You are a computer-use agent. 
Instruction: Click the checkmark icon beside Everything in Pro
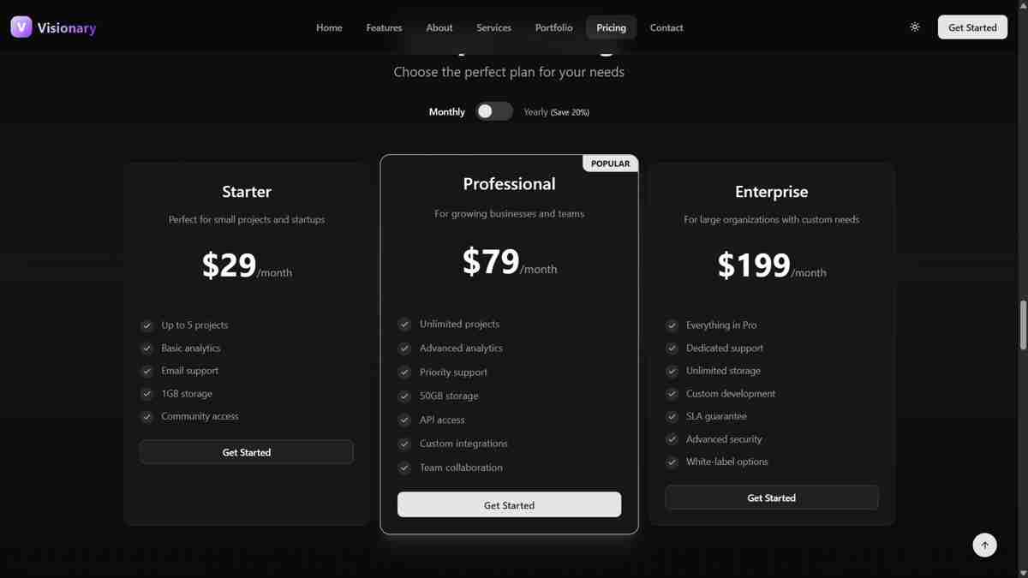(672, 325)
